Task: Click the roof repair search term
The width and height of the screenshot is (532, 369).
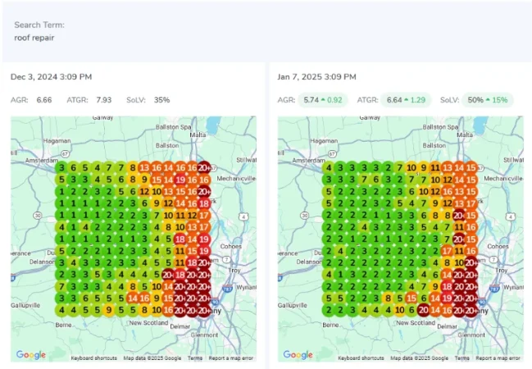Action: pyautogui.click(x=34, y=38)
